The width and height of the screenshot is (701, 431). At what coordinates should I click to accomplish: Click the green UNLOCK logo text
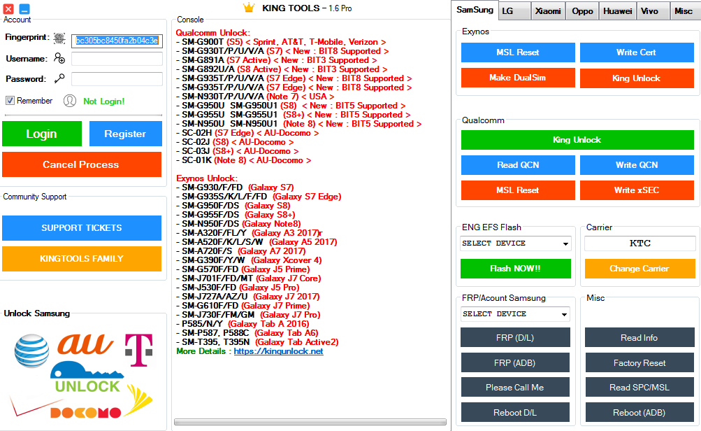(87, 386)
